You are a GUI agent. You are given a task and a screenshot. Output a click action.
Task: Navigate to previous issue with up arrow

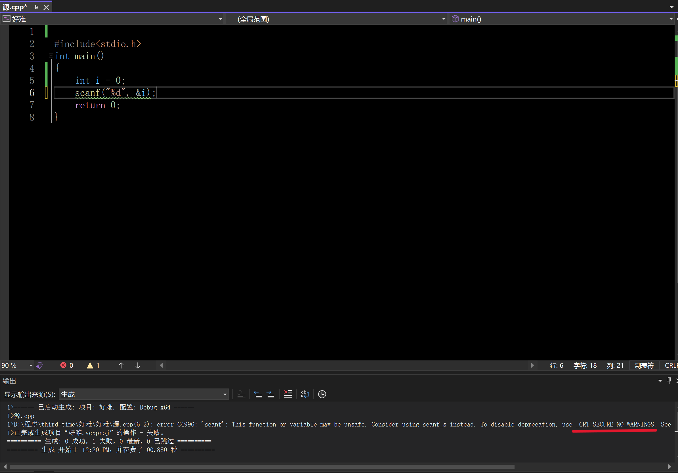pyautogui.click(x=121, y=366)
